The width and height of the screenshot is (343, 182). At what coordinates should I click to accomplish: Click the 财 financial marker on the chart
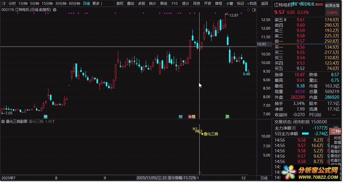point(181,116)
